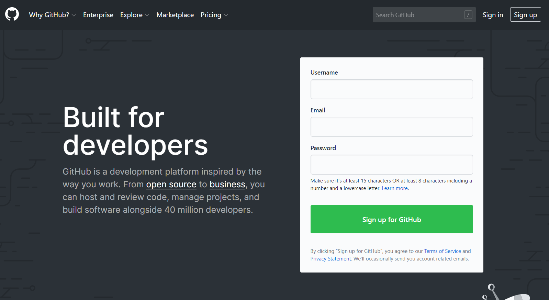The width and height of the screenshot is (549, 300).
Task: Go to Marketplace
Action: tap(175, 15)
